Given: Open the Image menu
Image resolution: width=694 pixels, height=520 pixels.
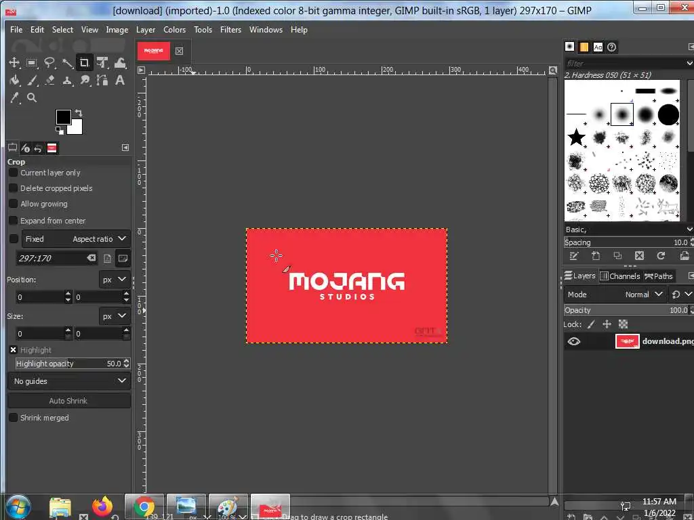Looking at the screenshot, I should 117,30.
